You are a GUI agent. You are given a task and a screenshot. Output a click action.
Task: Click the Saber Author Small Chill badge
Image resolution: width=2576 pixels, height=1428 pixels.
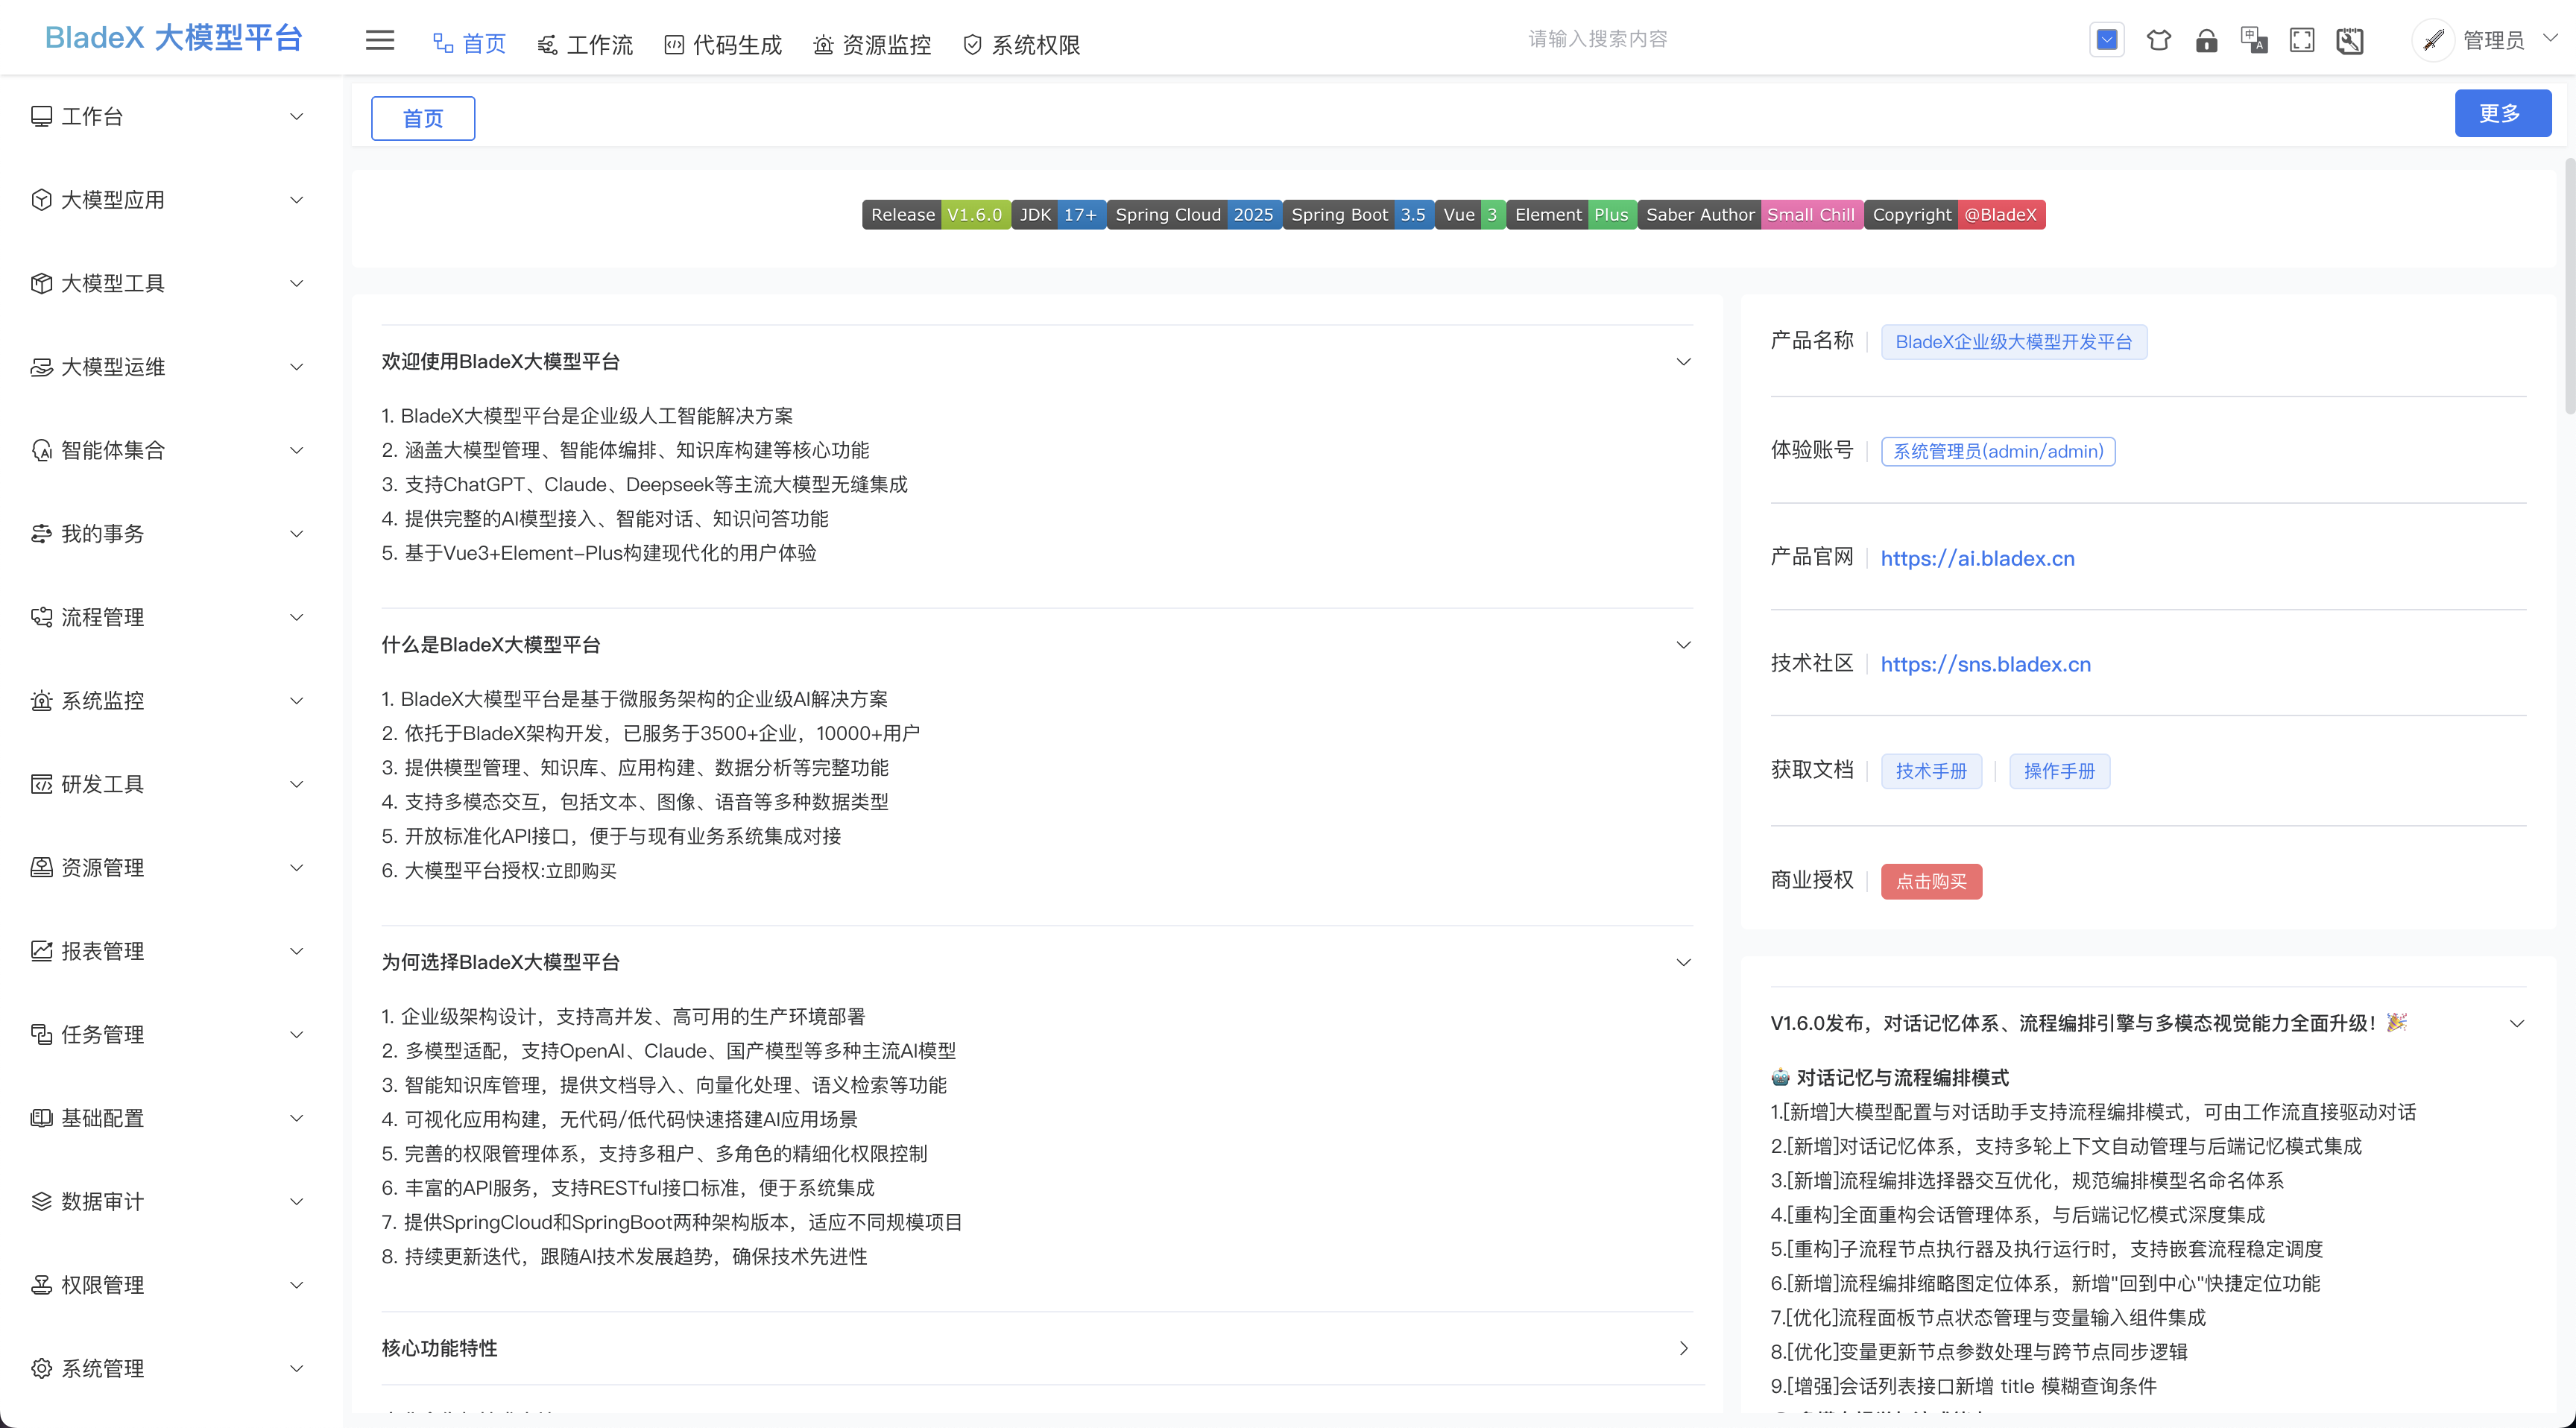(1750, 214)
